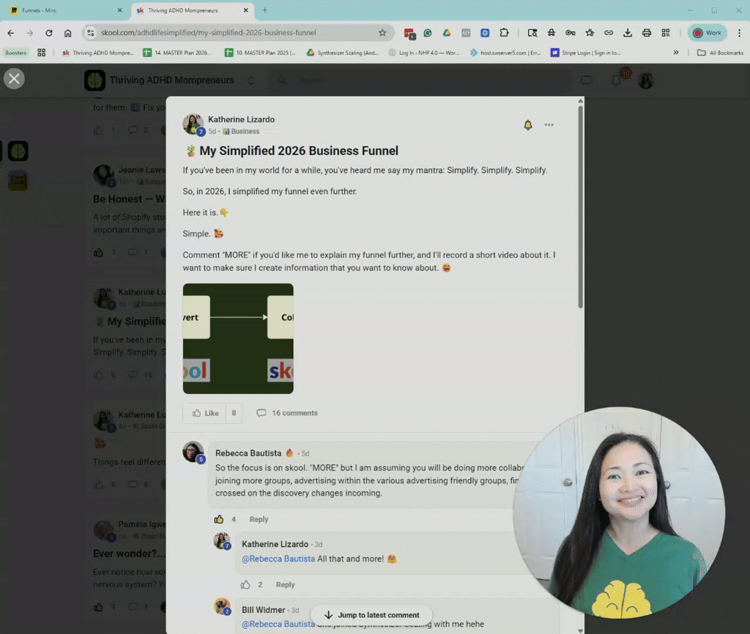Open the Work profile button
Image resolution: width=750 pixels, height=634 pixels.
707,32
